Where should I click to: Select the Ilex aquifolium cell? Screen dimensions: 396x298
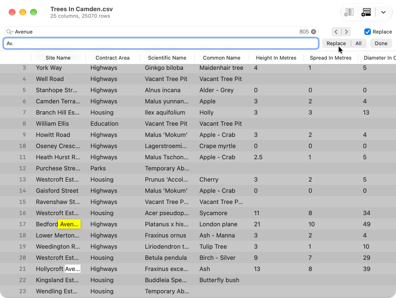click(167, 113)
